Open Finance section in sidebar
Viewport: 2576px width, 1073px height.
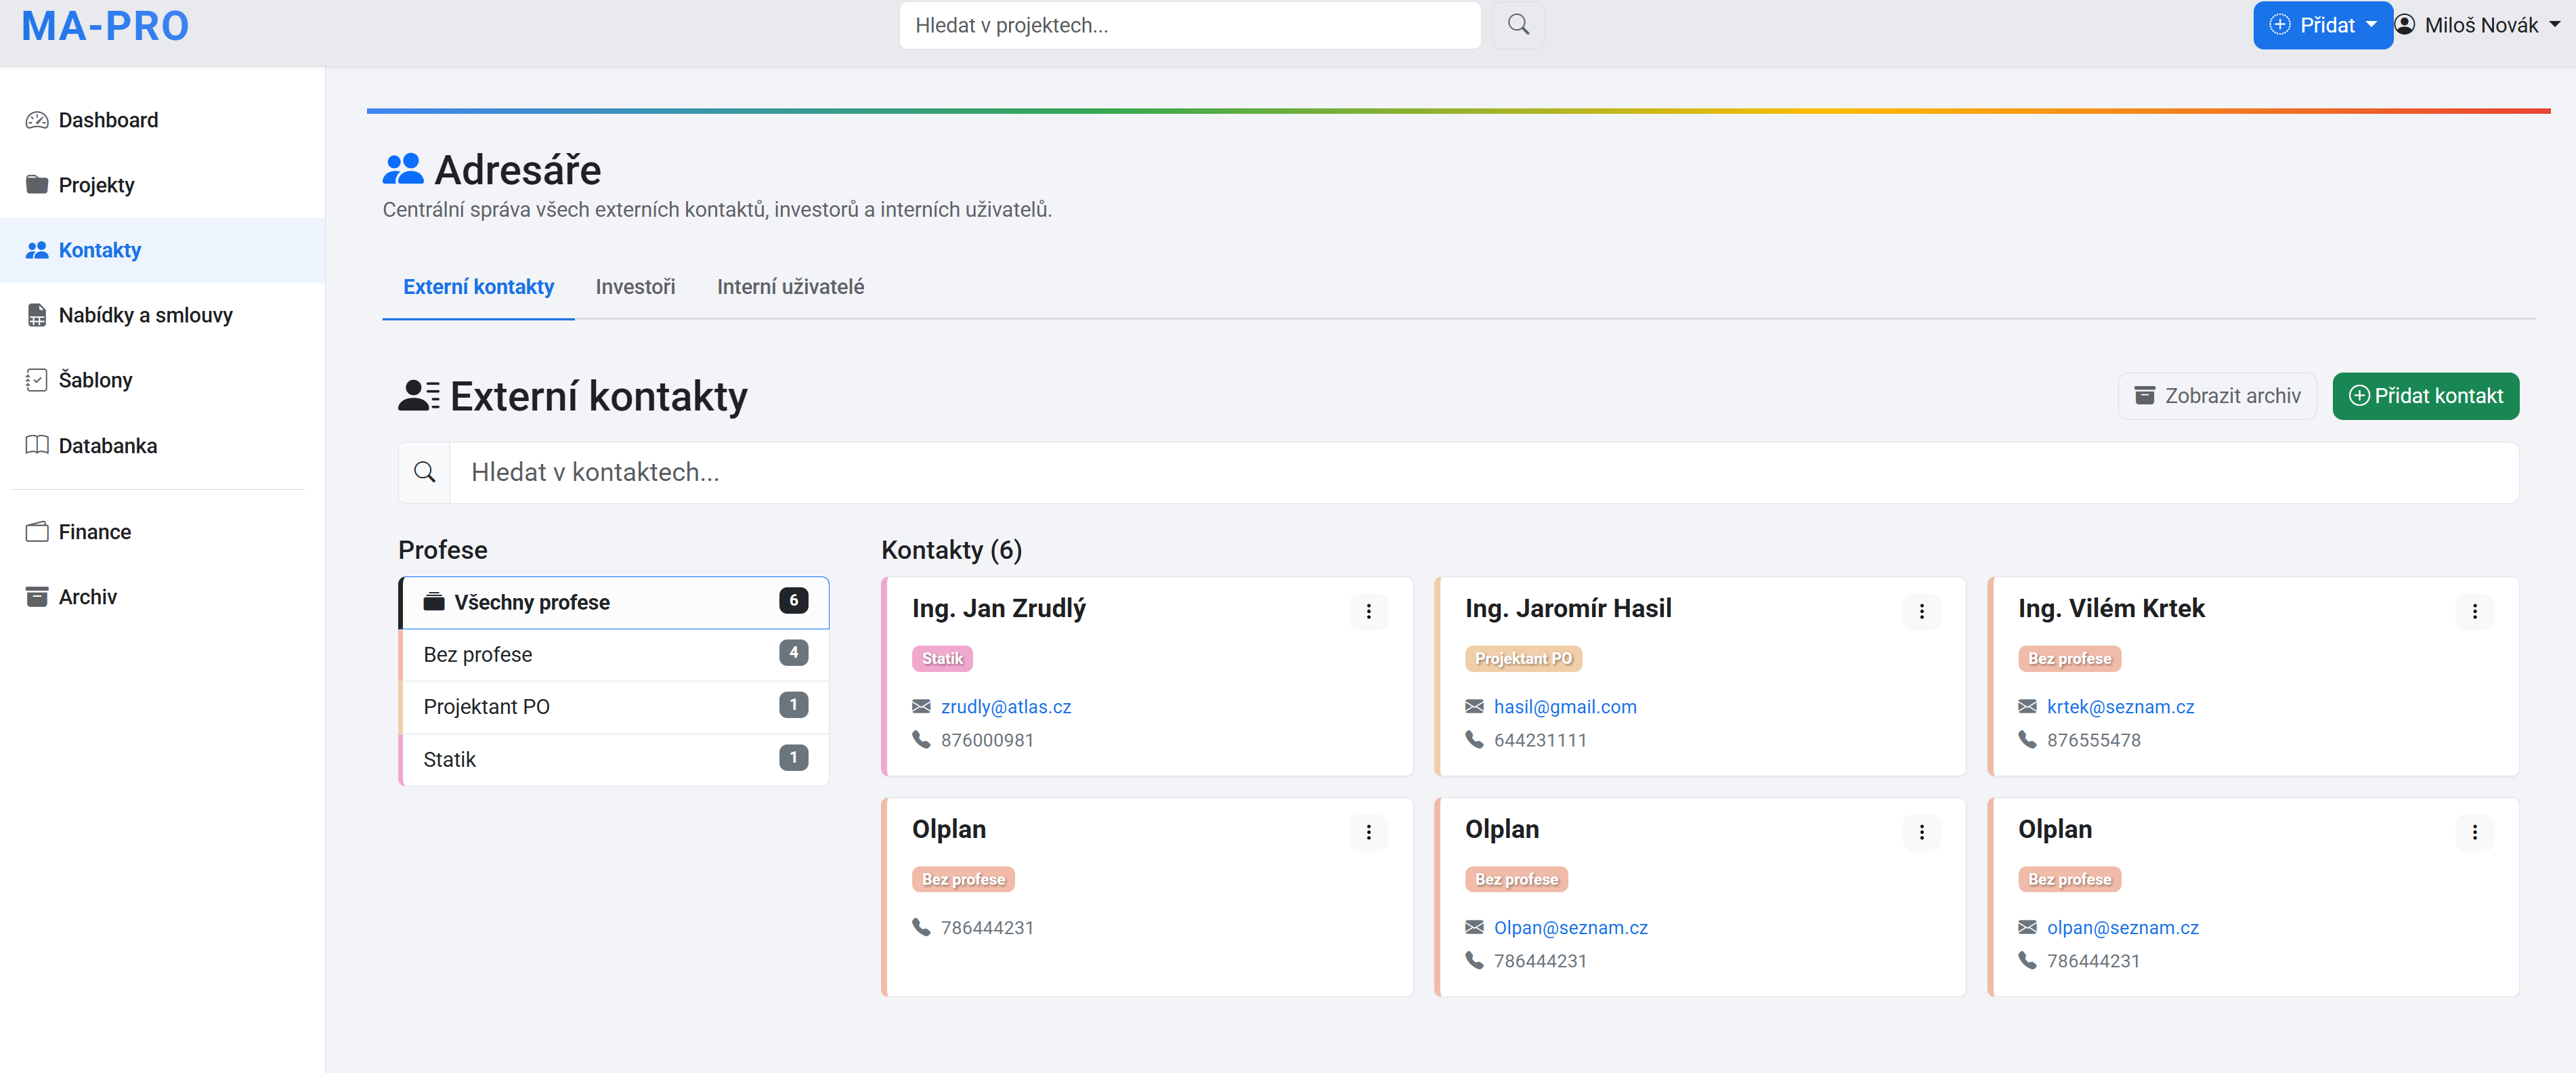tap(94, 532)
